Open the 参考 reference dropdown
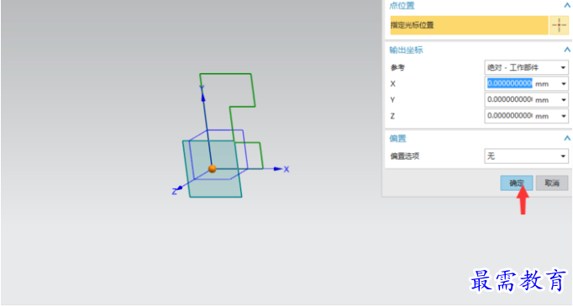The height and width of the screenshot is (307, 573). 526,67
